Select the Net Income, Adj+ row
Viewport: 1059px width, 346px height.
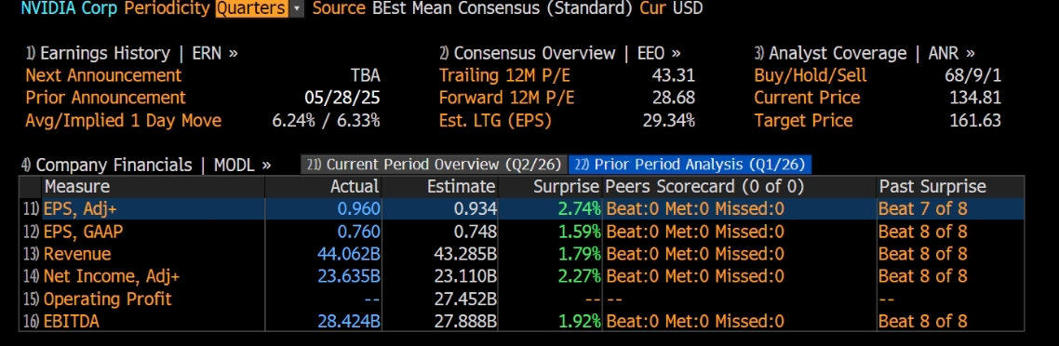point(521,276)
